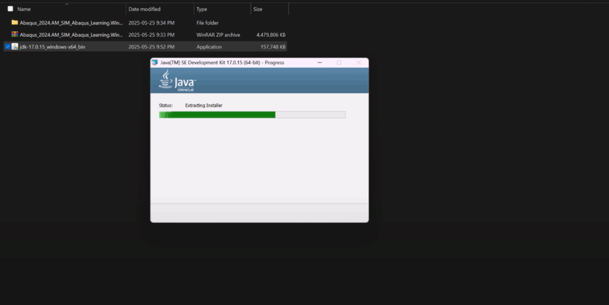Click the File folder type cell
The height and width of the screenshot is (305, 609).
click(x=208, y=23)
